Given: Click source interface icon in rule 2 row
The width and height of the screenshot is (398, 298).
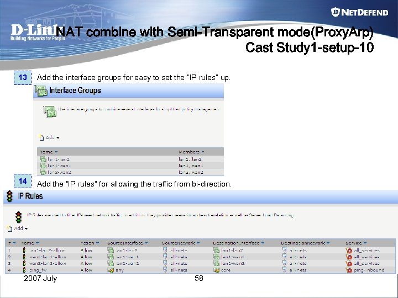Looking at the screenshot, I should [x=111, y=257].
